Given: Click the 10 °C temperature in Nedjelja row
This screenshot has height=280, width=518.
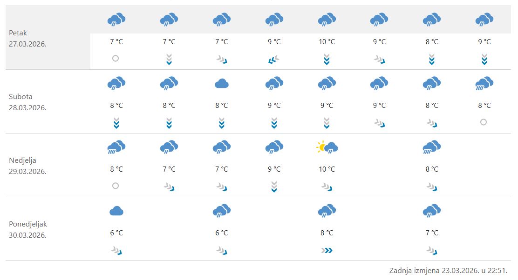Looking at the screenshot, I should [327, 169].
